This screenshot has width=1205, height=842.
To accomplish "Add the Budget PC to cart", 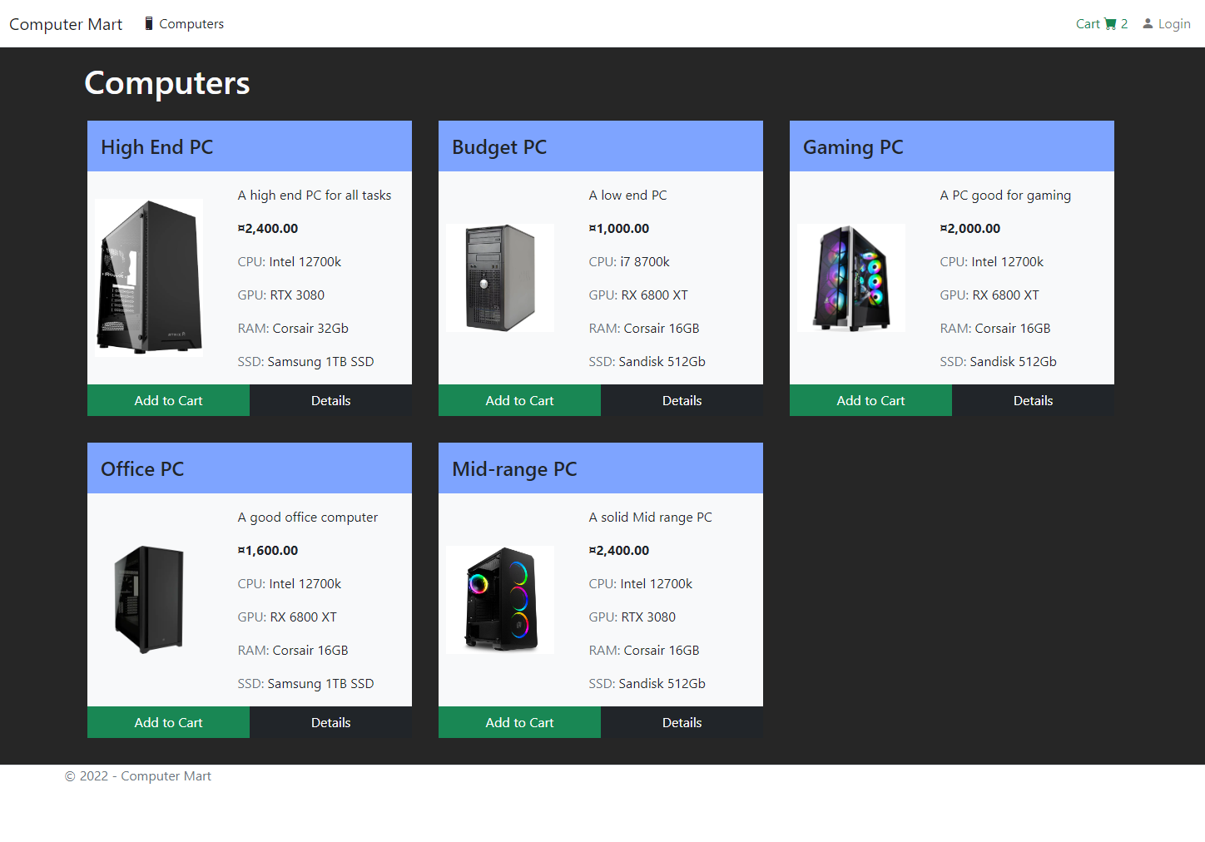I will tap(519, 400).
